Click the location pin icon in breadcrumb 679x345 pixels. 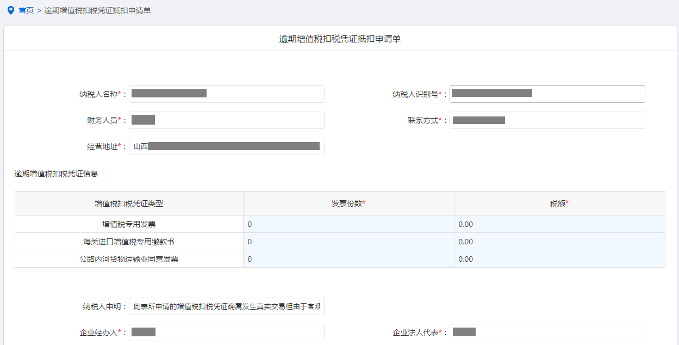[x=10, y=10]
